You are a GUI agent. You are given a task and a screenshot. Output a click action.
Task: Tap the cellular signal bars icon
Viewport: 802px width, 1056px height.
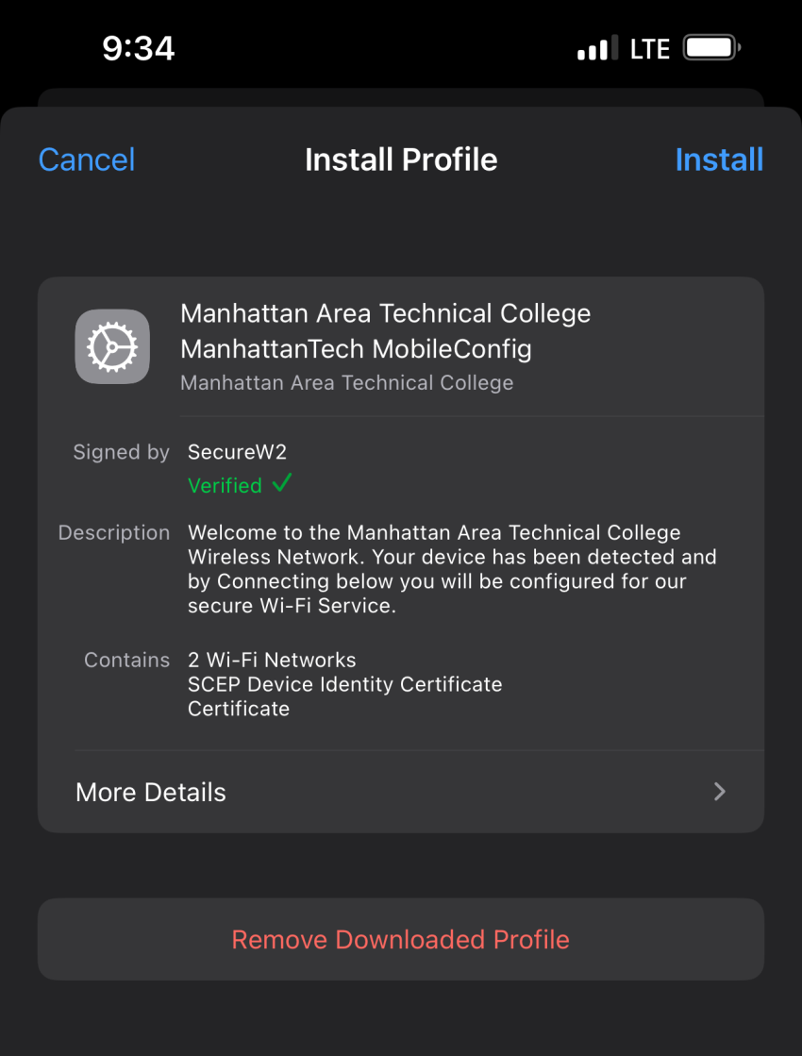597,48
